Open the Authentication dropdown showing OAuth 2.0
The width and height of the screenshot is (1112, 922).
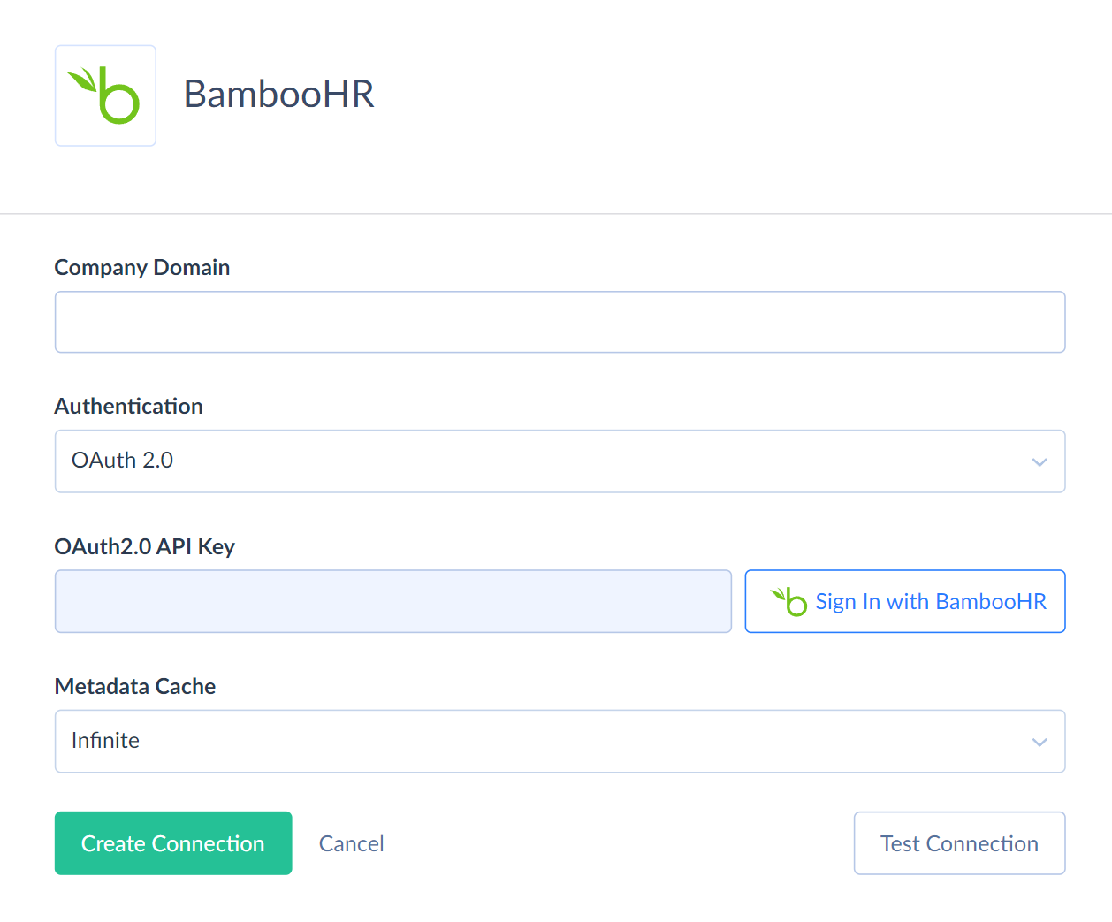pos(560,461)
